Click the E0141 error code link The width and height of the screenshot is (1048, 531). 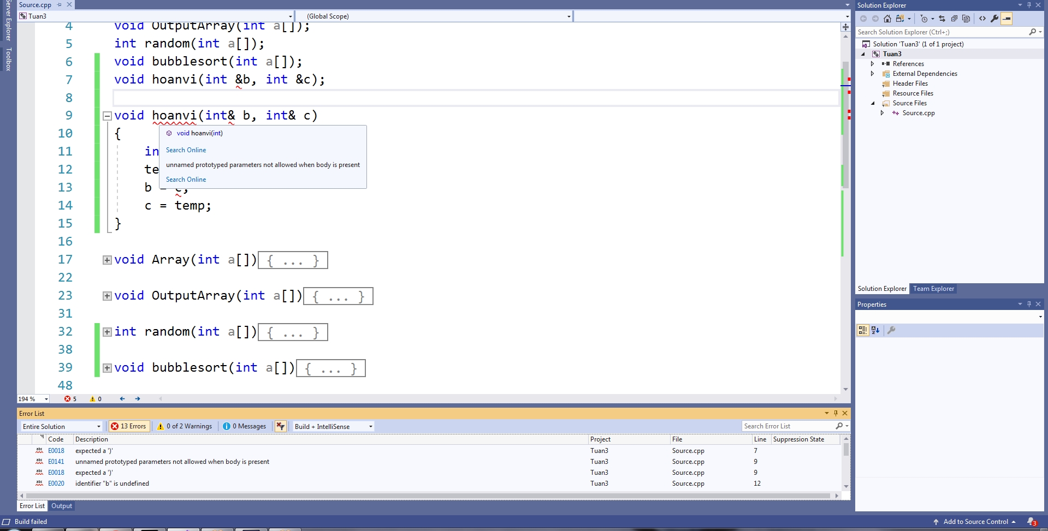click(x=56, y=462)
